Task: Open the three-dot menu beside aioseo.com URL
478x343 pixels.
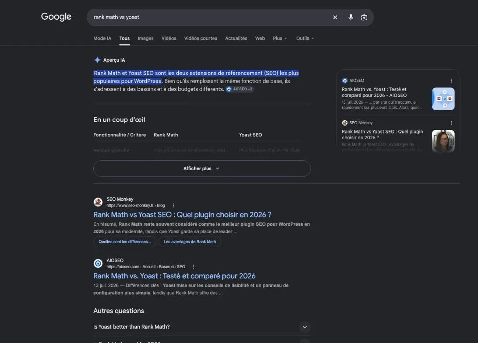Action: click(x=193, y=266)
